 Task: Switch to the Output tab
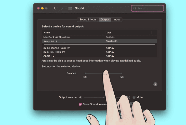(105, 19)
